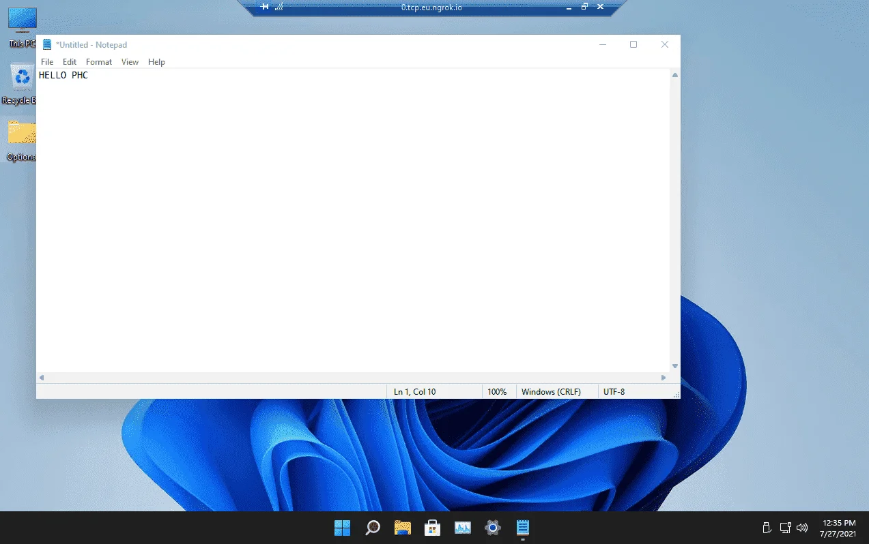The image size is (869, 544).
Task: Click the *Untitled - Notepad window title
Action: [x=91, y=45]
